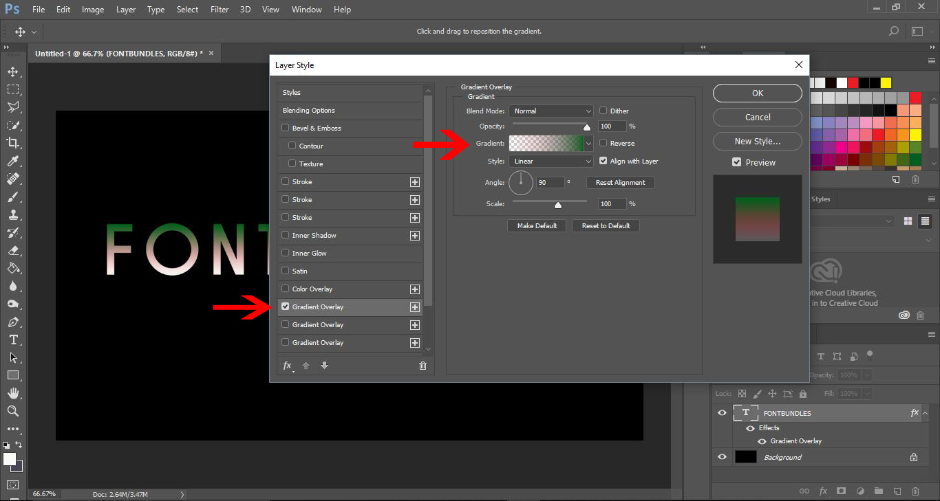Open the search icon in the options bar
This screenshot has width=940, height=501.
[x=894, y=32]
